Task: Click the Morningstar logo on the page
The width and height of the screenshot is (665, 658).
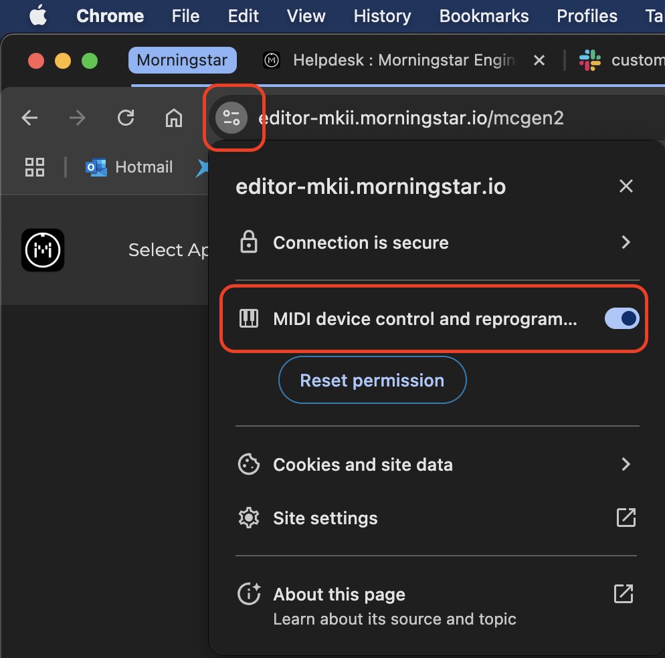Action: (43, 250)
